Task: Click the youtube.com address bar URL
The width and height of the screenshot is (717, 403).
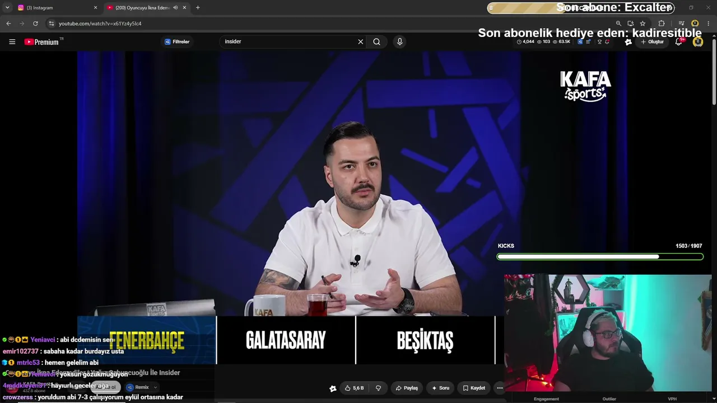Action: tap(100, 24)
